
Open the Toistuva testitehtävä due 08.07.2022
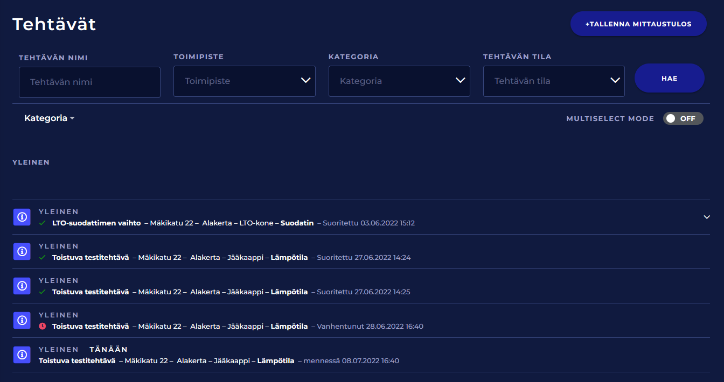77,360
